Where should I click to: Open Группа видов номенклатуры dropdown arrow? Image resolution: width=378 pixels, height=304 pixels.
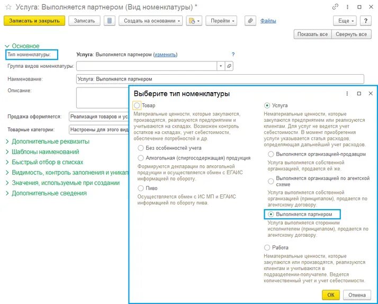(x=221, y=66)
